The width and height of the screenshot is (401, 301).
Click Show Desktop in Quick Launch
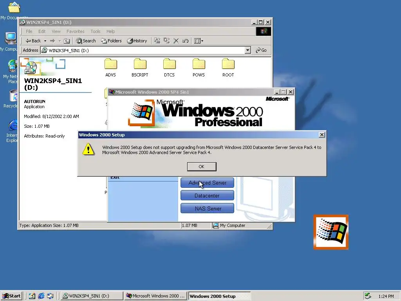coord(32,296)
